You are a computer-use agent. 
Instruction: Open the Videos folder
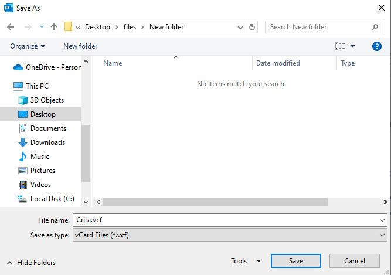(35, 185)
